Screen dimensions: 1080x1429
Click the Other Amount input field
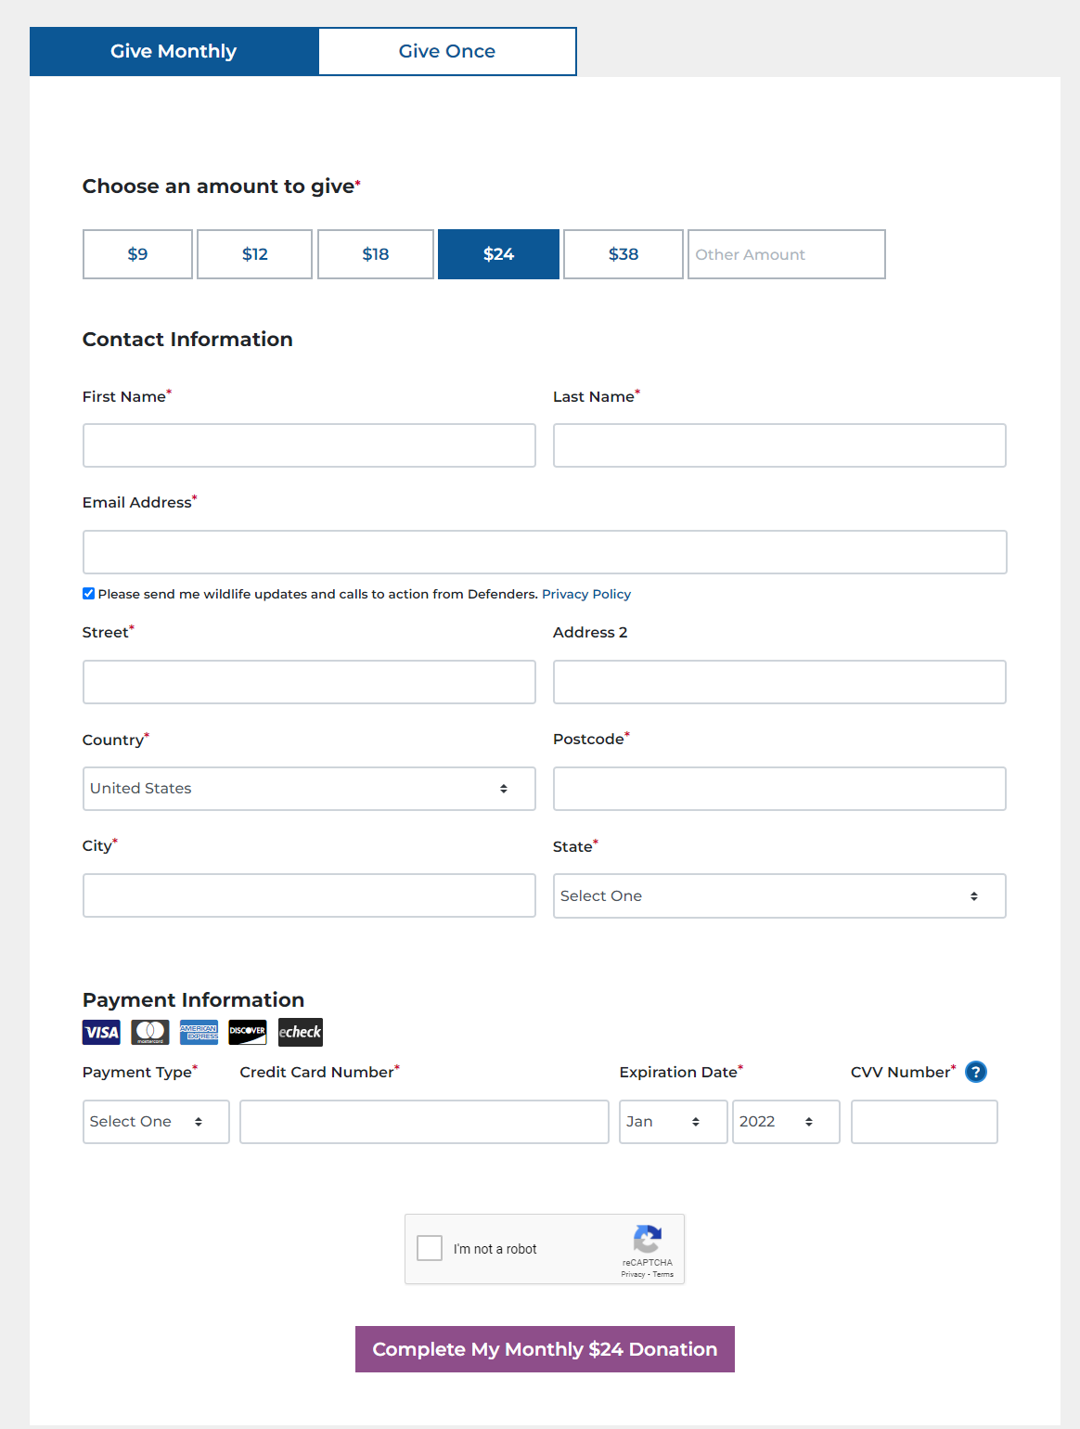coord(786,254)
